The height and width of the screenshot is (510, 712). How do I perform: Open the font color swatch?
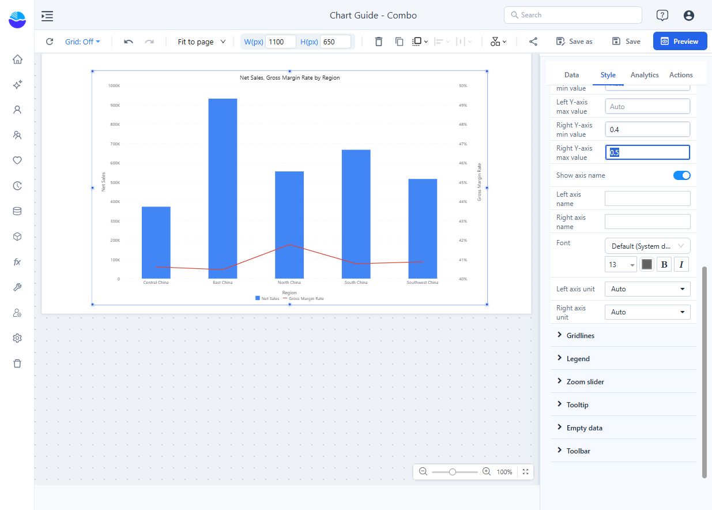point(647,264)
